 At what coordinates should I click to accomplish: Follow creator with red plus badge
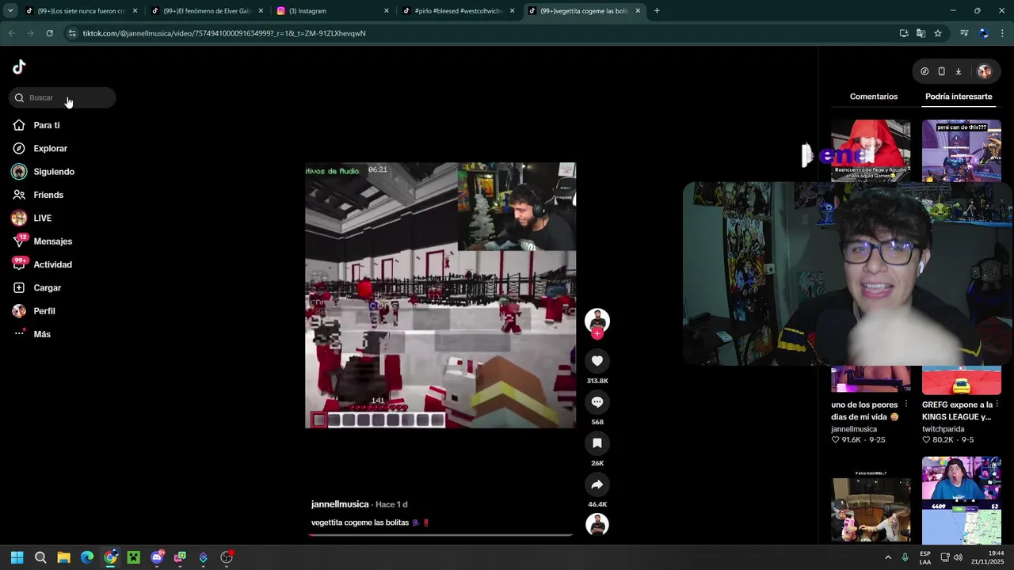[x=597, y=334]
